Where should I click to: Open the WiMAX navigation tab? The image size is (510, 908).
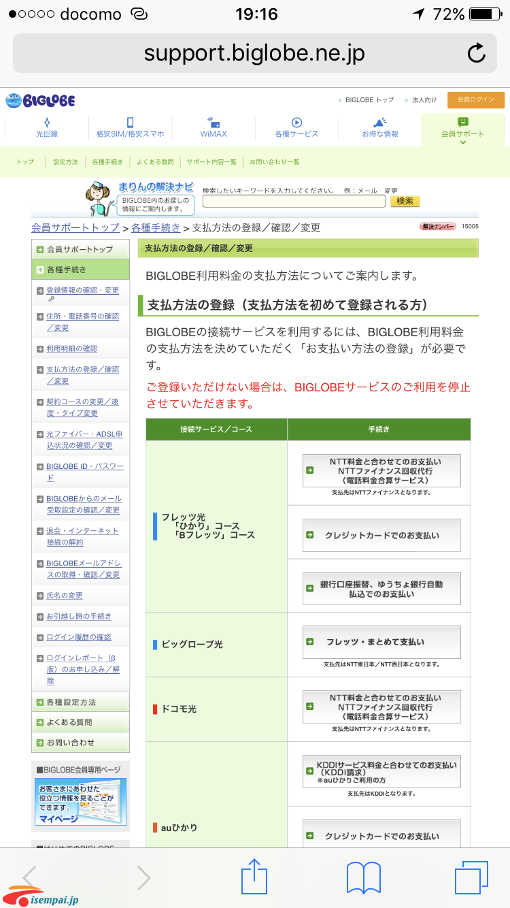214,128
